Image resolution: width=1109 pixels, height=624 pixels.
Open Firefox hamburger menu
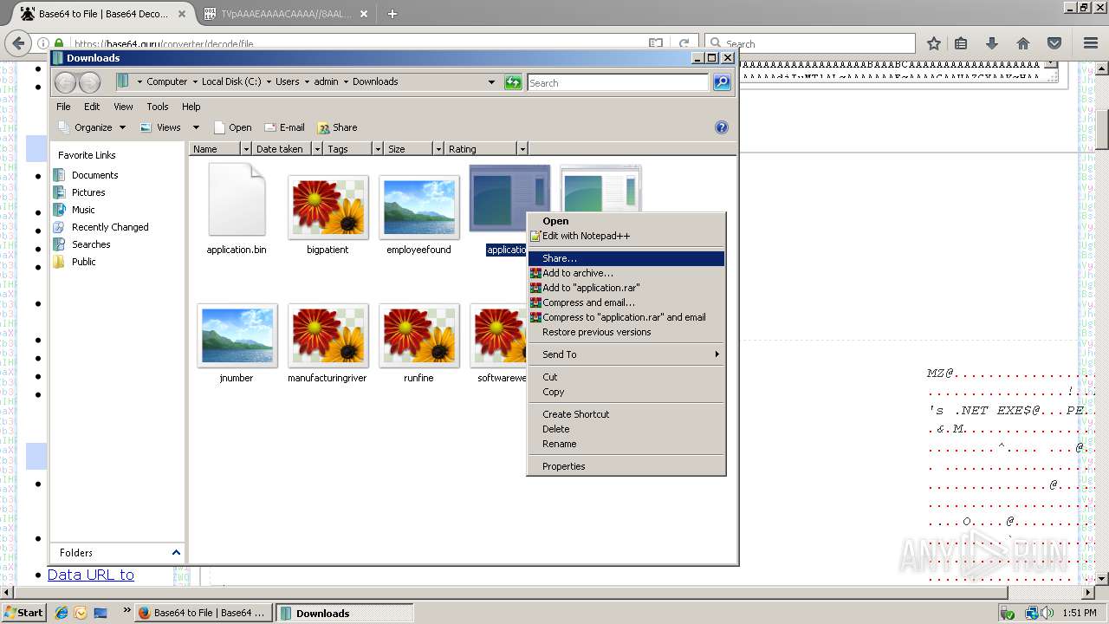pos(1091,43)
